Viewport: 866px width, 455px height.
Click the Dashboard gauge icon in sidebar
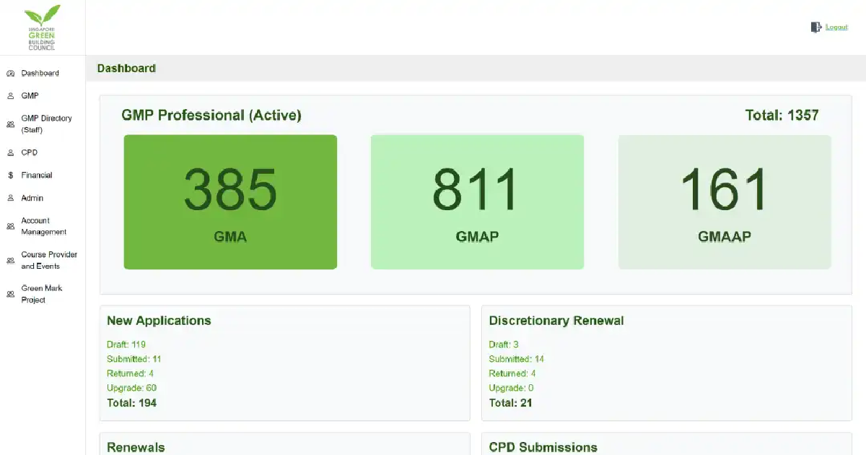[10, 74]
